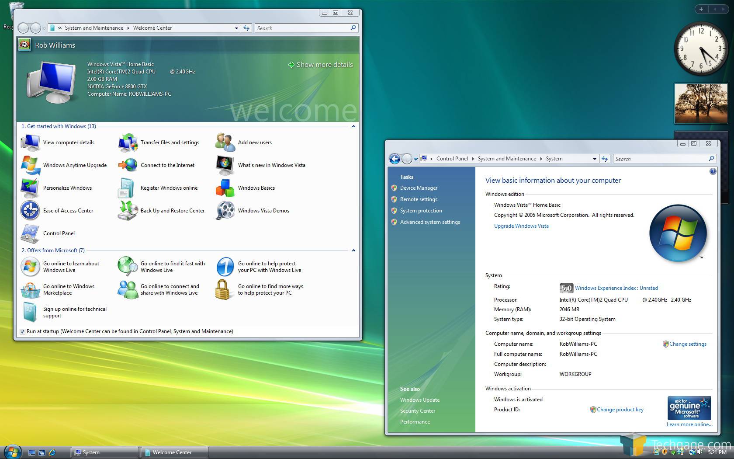Viewport: 734px width, 459px height.
Task: Open Welcome Center address bar dropdown
Action: click(236, 28)
